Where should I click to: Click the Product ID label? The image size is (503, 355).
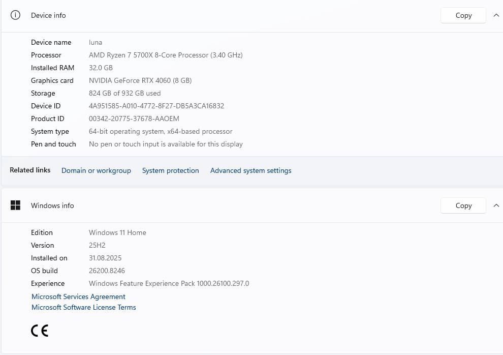pyautogui.click(x=47, y=119)
